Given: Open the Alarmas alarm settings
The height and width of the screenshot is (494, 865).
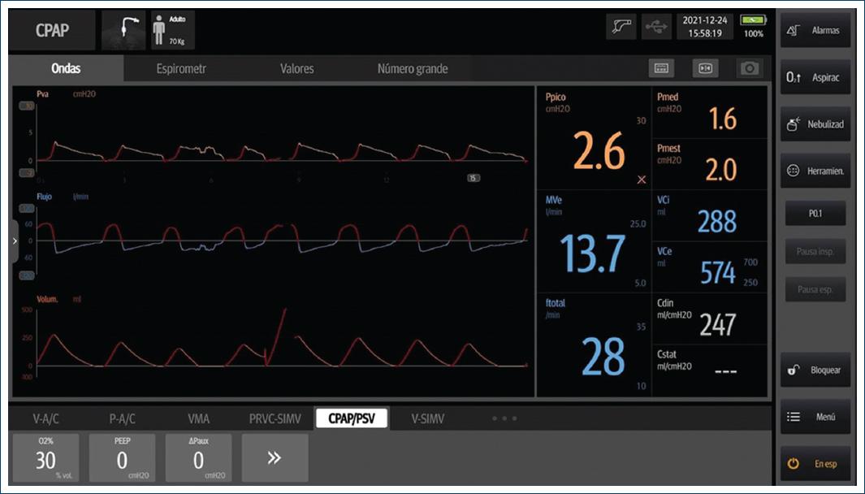Looking at the screenshot, I should [815, 31].
